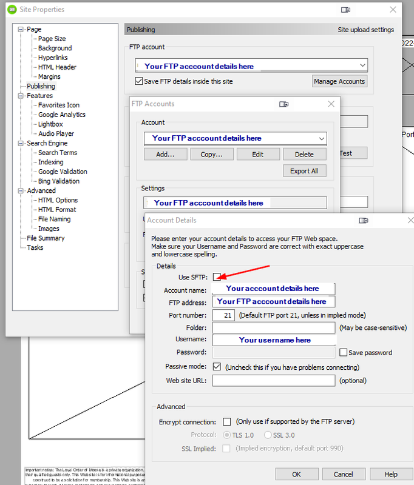Viewport: 414px width, 485px height.
Task: Select the SSL 3.0 protocol radio button
Action: [x=268, y=435]
